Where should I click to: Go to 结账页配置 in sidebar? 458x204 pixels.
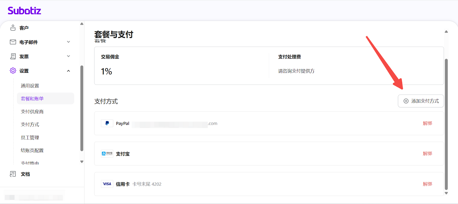tap(32, 150)
